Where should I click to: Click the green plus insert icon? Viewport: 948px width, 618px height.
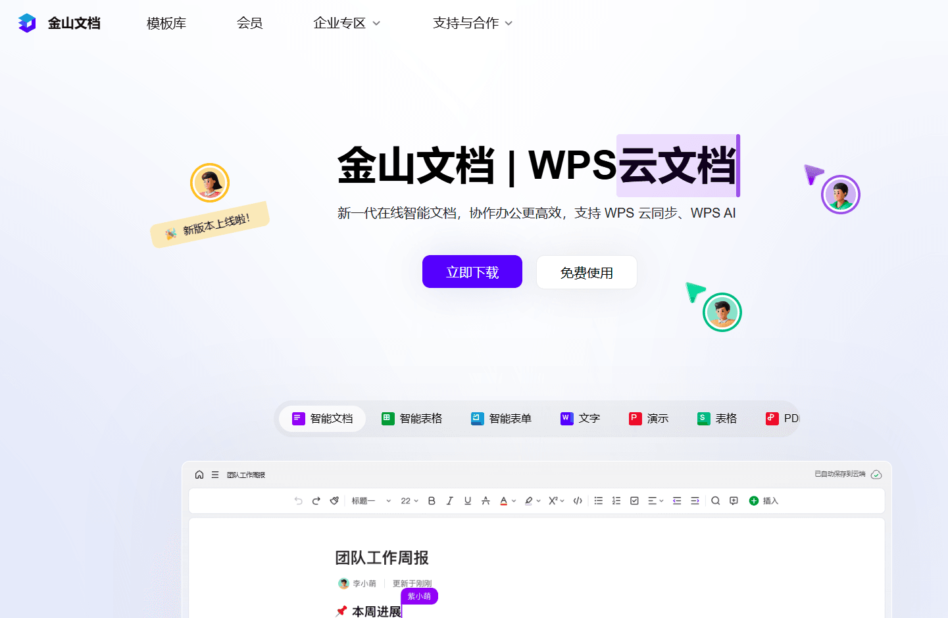[754, 501]
